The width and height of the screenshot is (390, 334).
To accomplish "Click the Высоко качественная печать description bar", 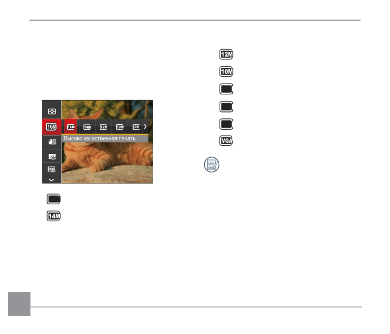I will [x=105, y=139].
